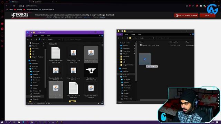This screenshot has width=221, height=124.
Task: Click the Search Downloads field
Action: 84,39
